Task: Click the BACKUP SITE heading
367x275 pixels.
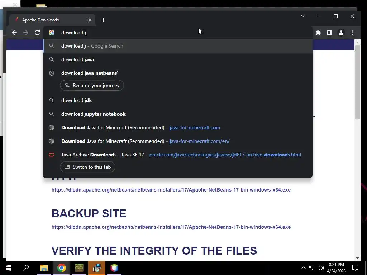Action: pos(89,213)
